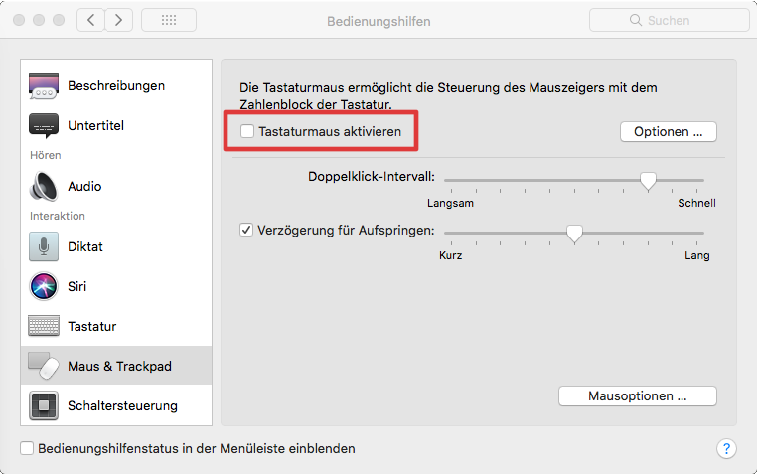Image resolution: width=758 pixels, height=474 pixels.
Task: Click the Bedienungshilfen window title
Action: [x=379, y=21]
